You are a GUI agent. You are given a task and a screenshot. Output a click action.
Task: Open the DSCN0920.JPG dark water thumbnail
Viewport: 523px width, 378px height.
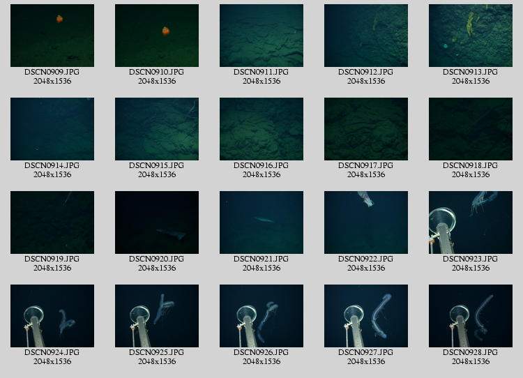pos(157,222)
